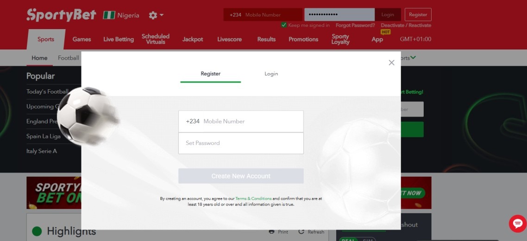527x241 pixels.
Task: Click the header Mobile Number field
Action: point(263,15)
